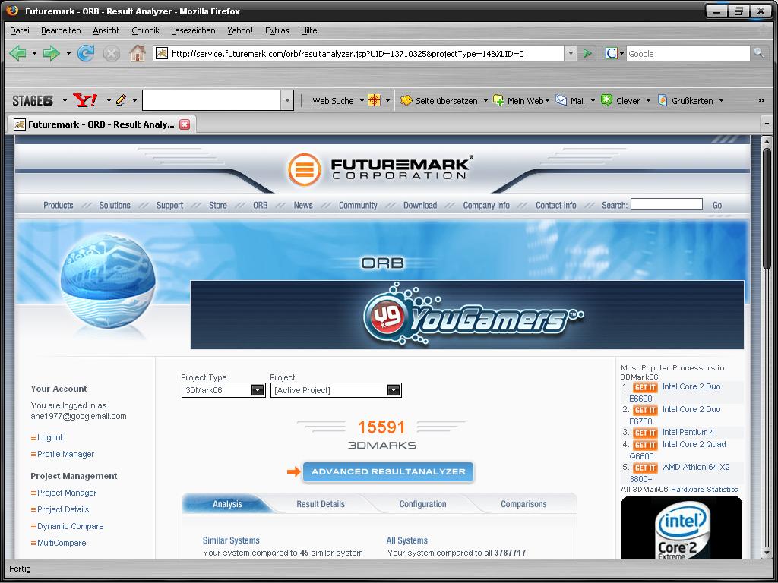Click the All Systems heading link
The height and width of the screenshot is (583, 778).
click(407, 540)
